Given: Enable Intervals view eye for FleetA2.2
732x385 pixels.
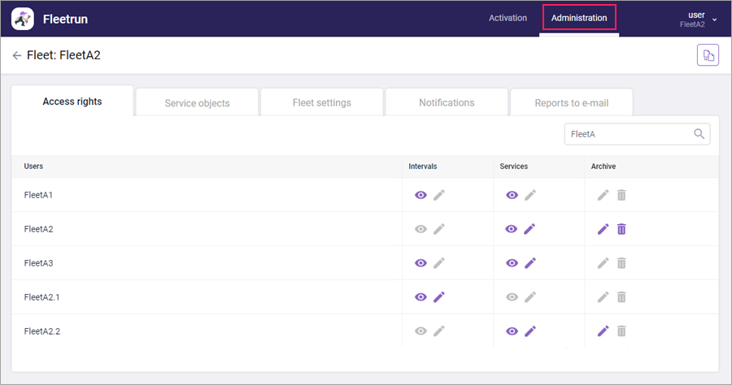Looking at the screenshot, I should [420, 331].
